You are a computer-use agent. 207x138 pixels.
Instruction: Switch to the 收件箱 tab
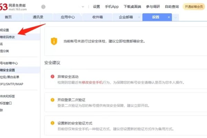pyautogui.click(x=97, y=17)
